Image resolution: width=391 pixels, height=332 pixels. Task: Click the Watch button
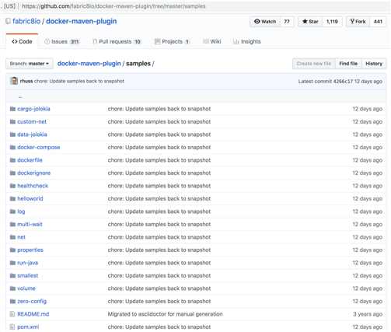265,22
